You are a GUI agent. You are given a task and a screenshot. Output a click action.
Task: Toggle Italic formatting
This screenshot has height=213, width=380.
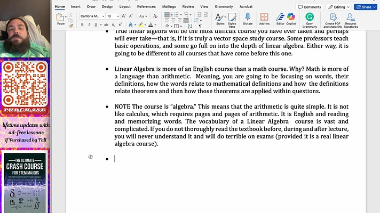pos(89,24)
